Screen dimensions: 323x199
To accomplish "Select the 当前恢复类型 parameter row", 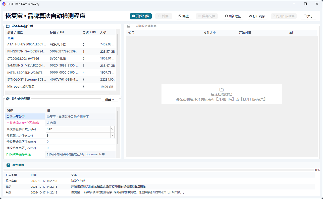I will pos(60,116).
